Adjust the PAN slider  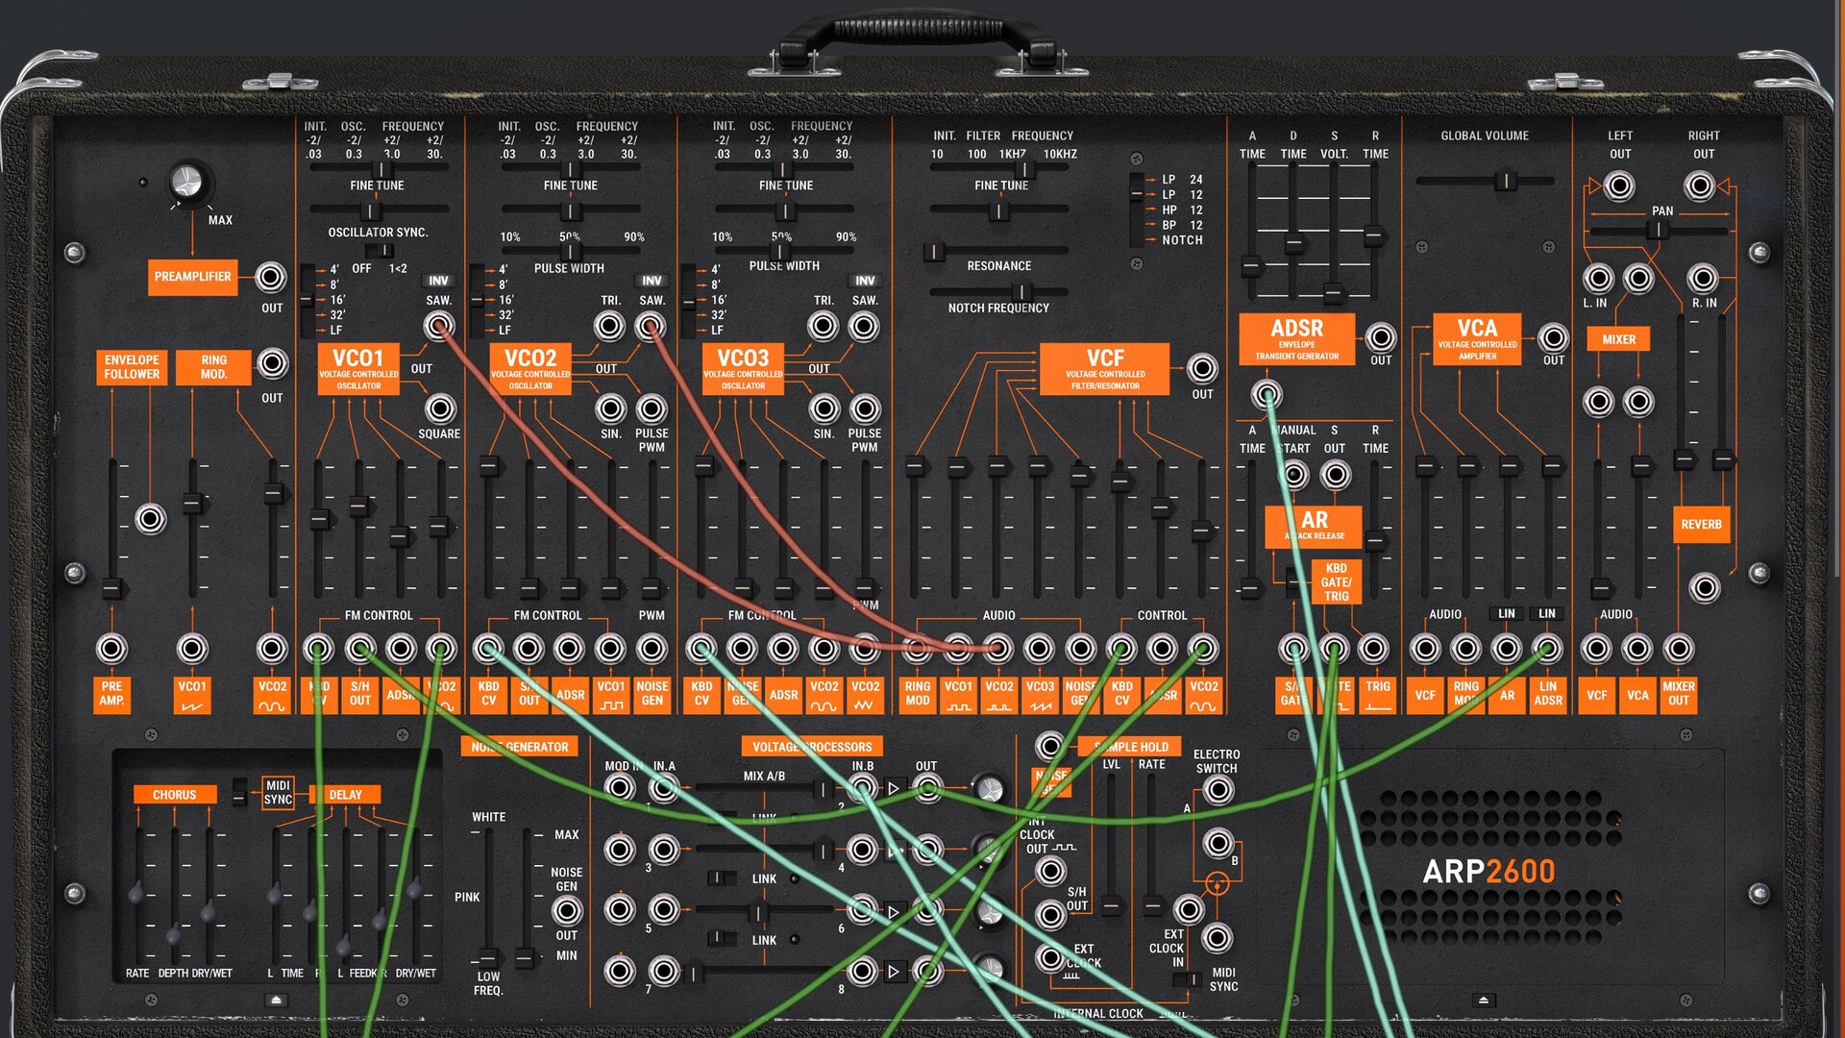coord(1658,231)
